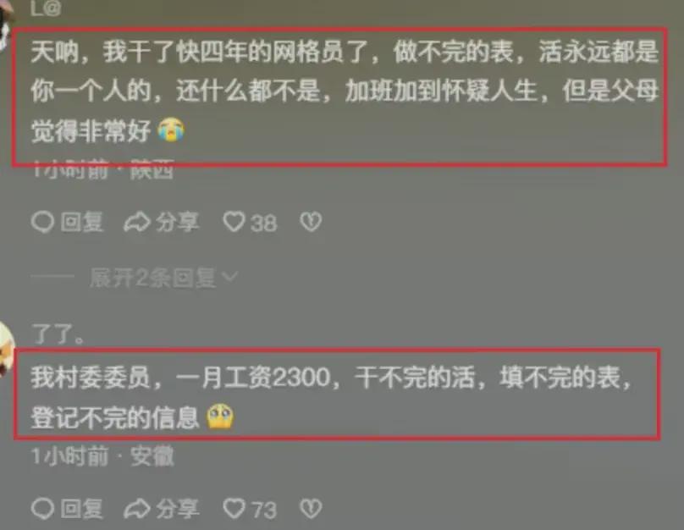Reply to the Shaanxi grid worker comment
This screenshot has height=530, width=684.
pyautogui.click(x=67, y=222)
